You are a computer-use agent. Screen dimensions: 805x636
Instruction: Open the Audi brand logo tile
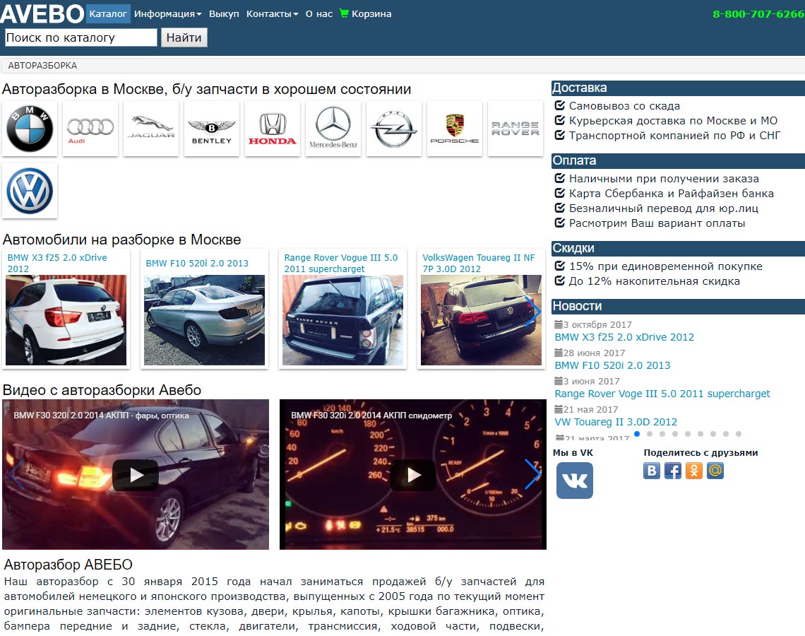click(x=90, y=129)
